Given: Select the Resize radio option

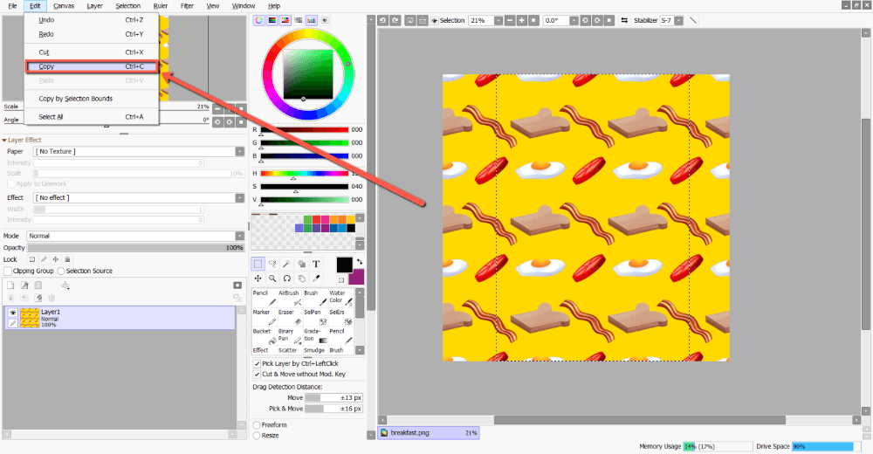Looking at the screenshot, I should click(257, 436).
